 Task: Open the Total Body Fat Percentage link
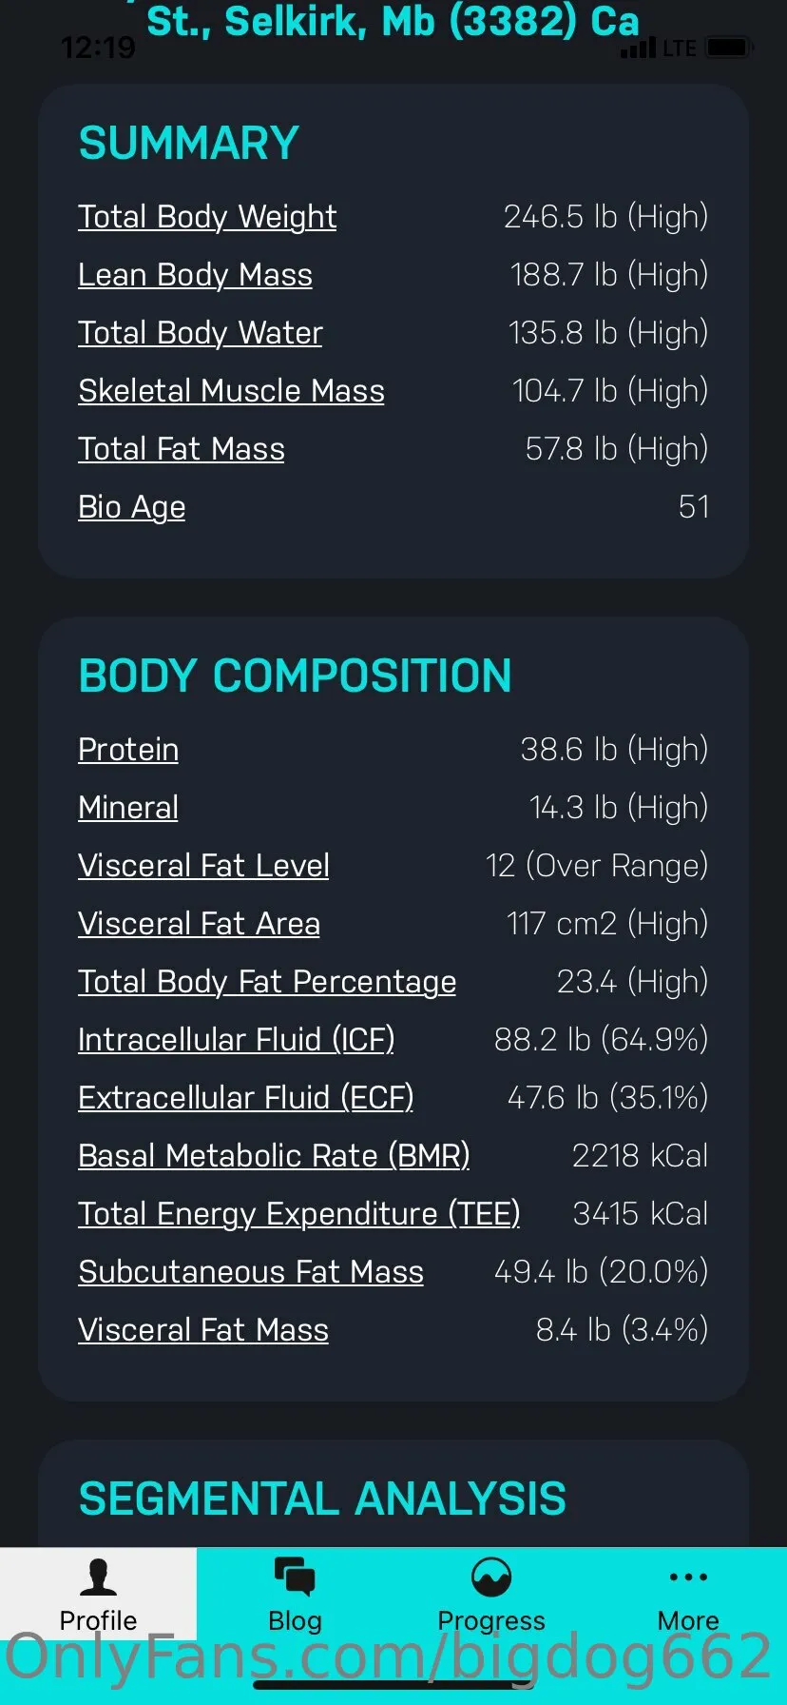(267, 982)
